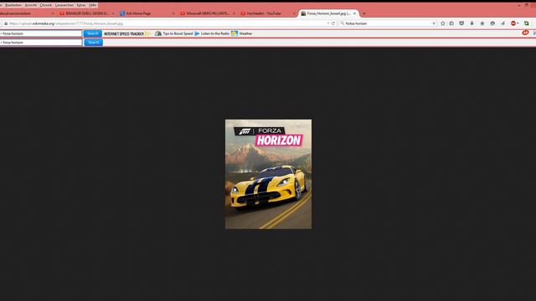Click the padlock site identity icon
The height and width of the screenshot is (301, 536).
[x=6, y=23]
